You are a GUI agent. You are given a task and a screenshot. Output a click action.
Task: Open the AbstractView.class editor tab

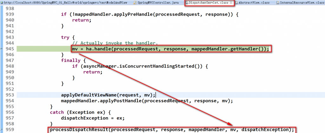[252, 3]
